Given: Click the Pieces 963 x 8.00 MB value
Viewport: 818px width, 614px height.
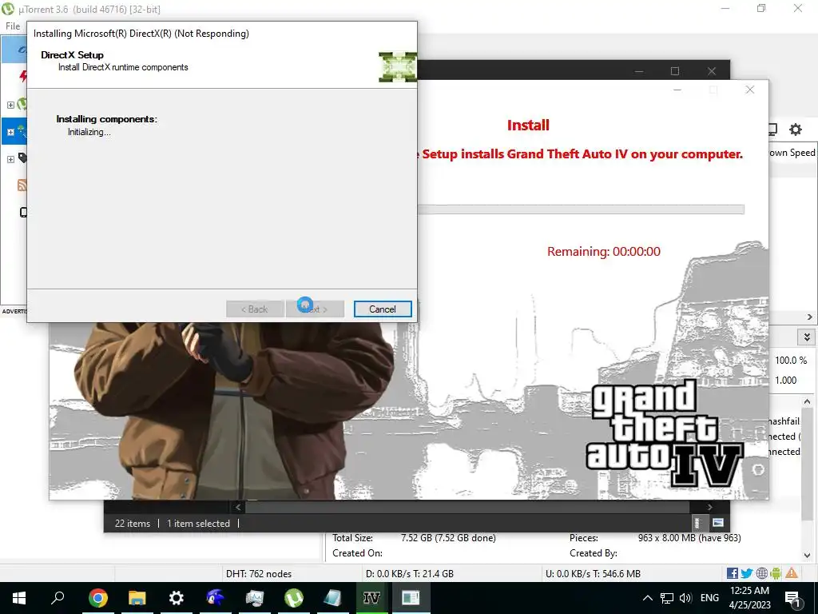Looking at the screenshot, I should coord(689,538).
